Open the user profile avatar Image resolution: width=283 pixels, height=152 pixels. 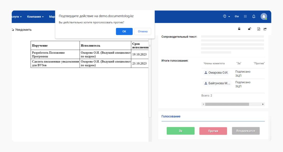click(264, 16)
